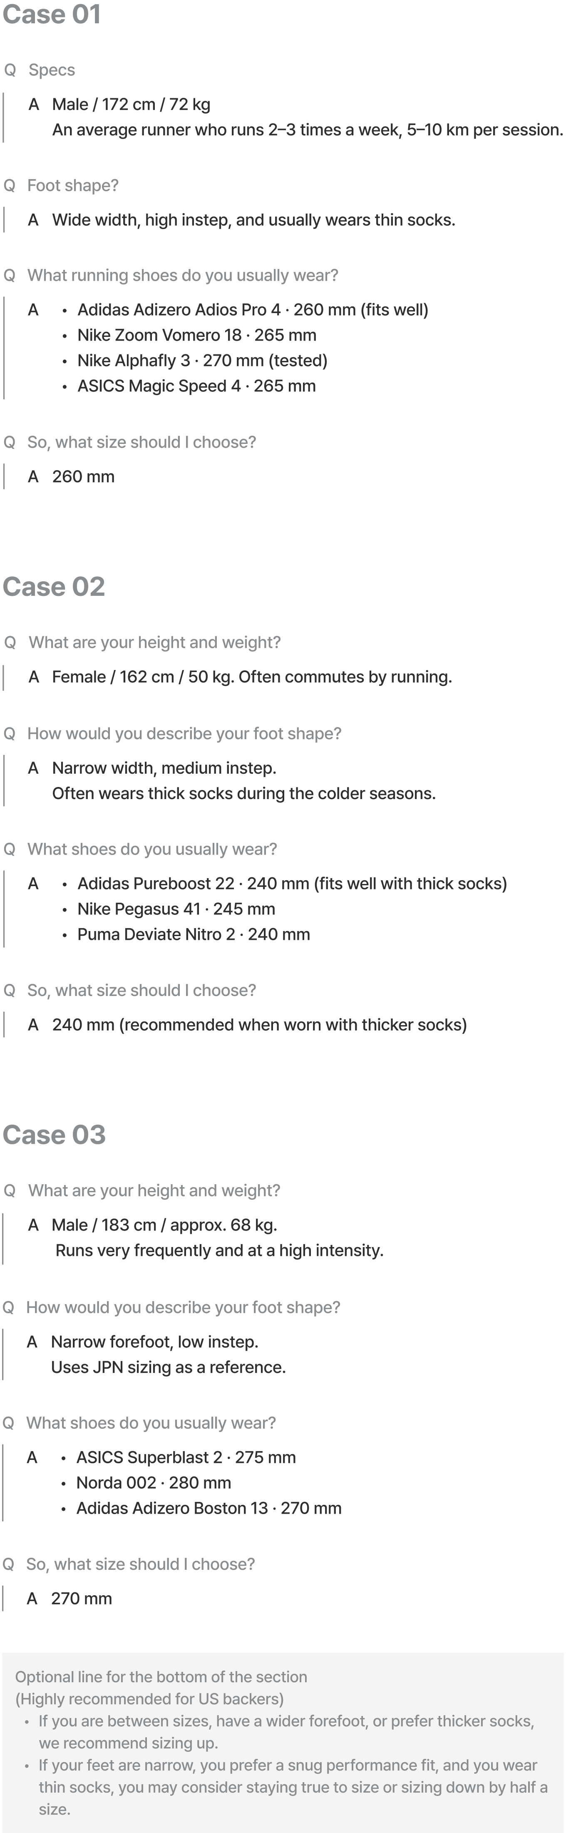The image size is (566, 1833).
Task: Click the Case 01 heading
Action: (51, 15)
